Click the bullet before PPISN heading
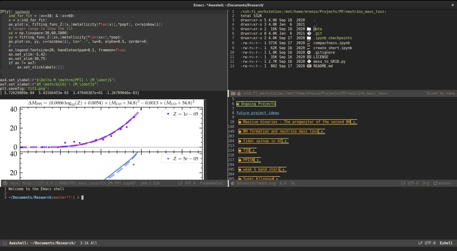 (240, 160)
